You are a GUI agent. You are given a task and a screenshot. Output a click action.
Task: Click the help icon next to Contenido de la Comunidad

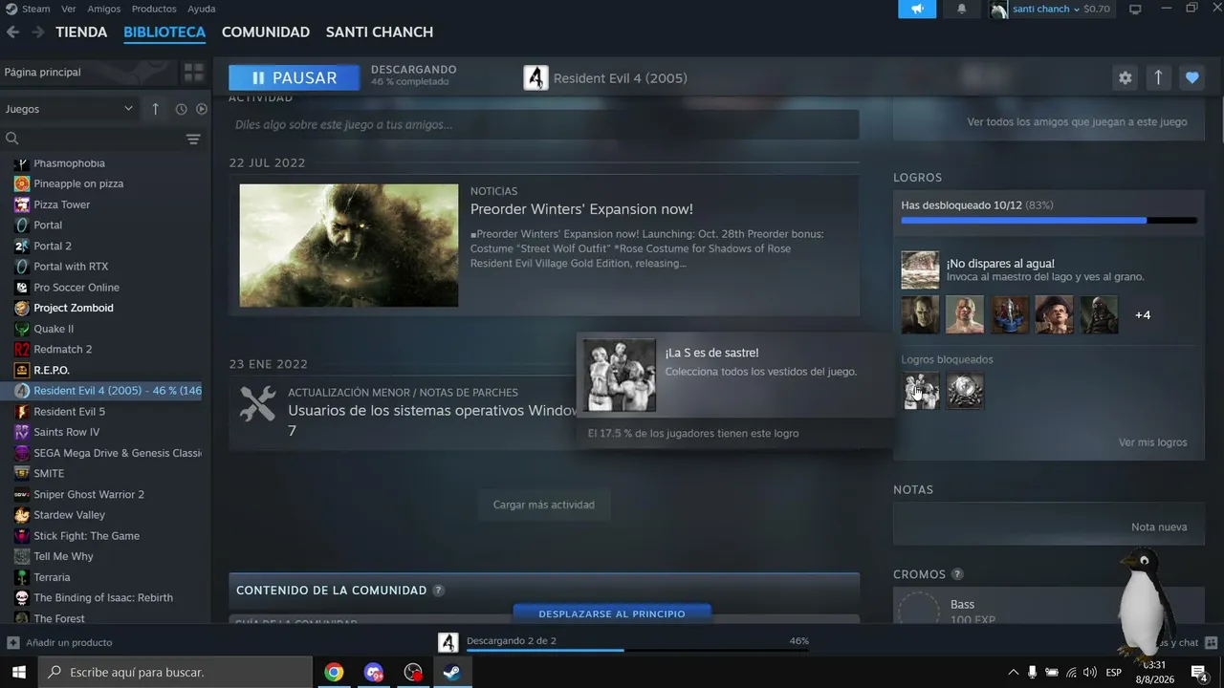pos(438,591)
